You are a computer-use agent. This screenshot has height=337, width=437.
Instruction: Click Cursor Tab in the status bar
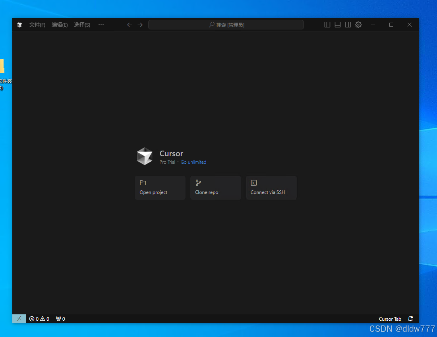[390, 319]
